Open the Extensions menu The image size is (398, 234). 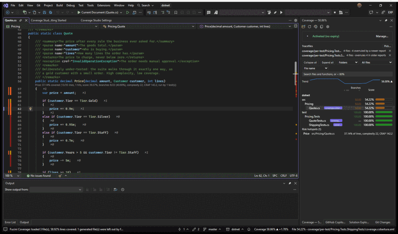point(104,5)
